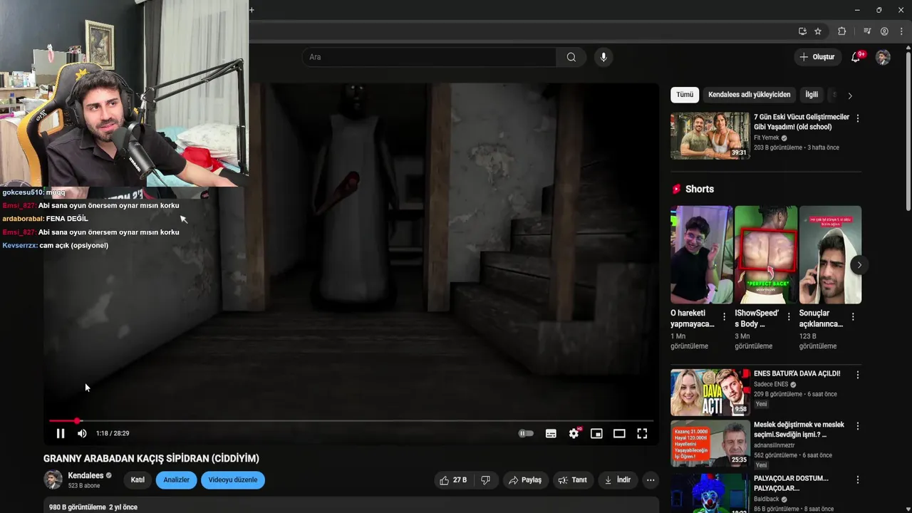
Task: Open the browser media control icon
Action: tap(867, 31)
